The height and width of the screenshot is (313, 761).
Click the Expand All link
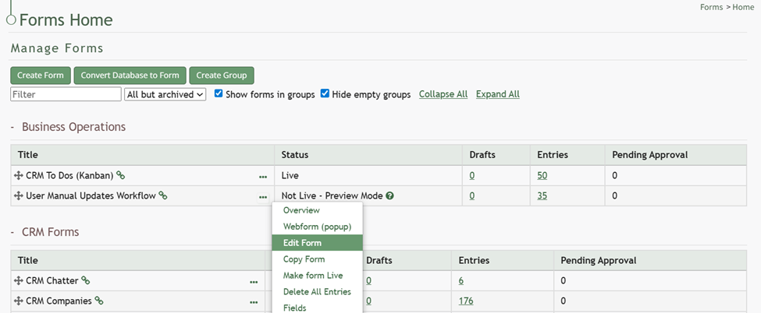point(497,94)
